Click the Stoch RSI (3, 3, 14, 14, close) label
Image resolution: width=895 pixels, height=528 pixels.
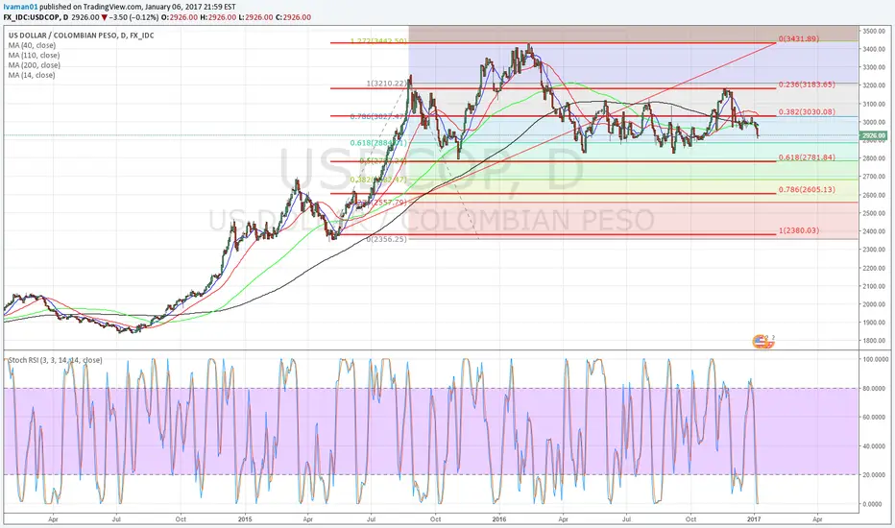[x=56, y=360]
